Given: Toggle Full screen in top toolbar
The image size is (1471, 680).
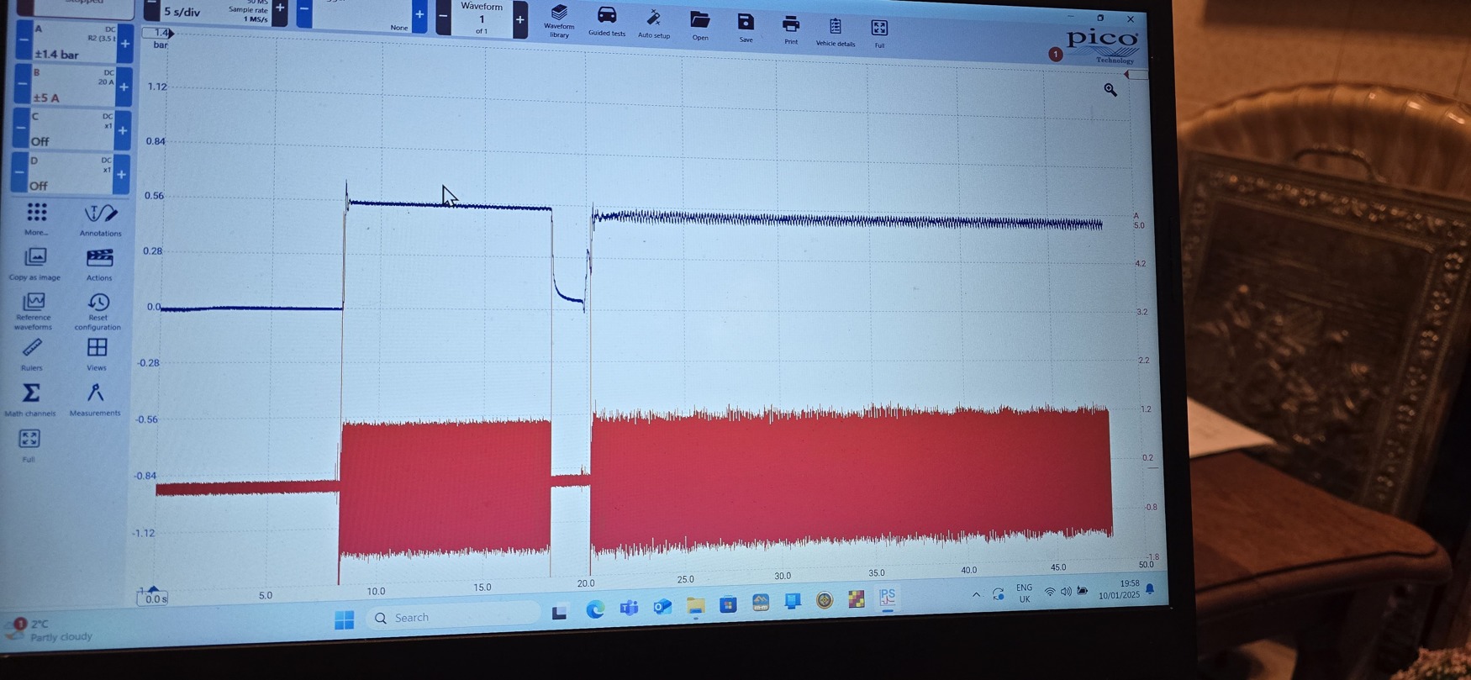Looking at the screenshot, I should (x=879, y=34).
